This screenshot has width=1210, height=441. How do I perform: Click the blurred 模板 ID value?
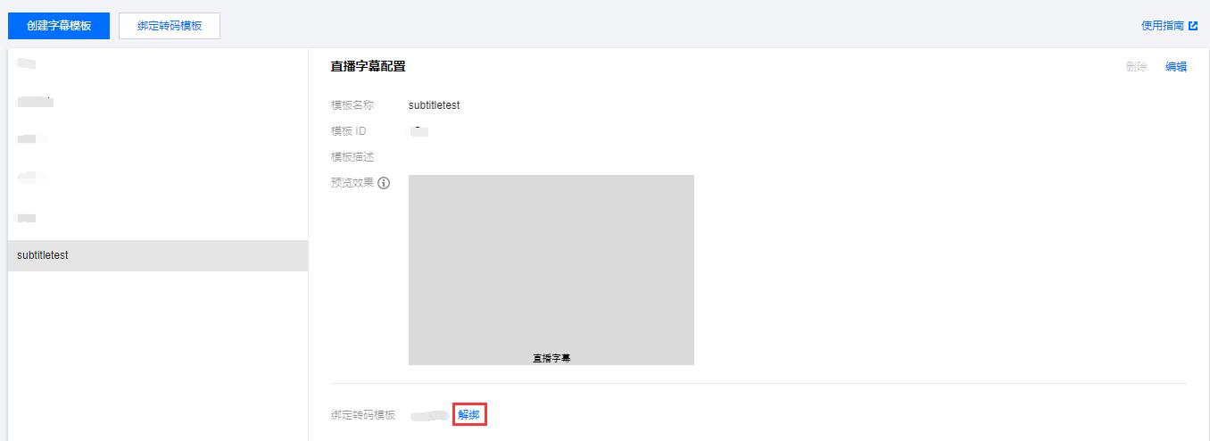pos(419,131)
